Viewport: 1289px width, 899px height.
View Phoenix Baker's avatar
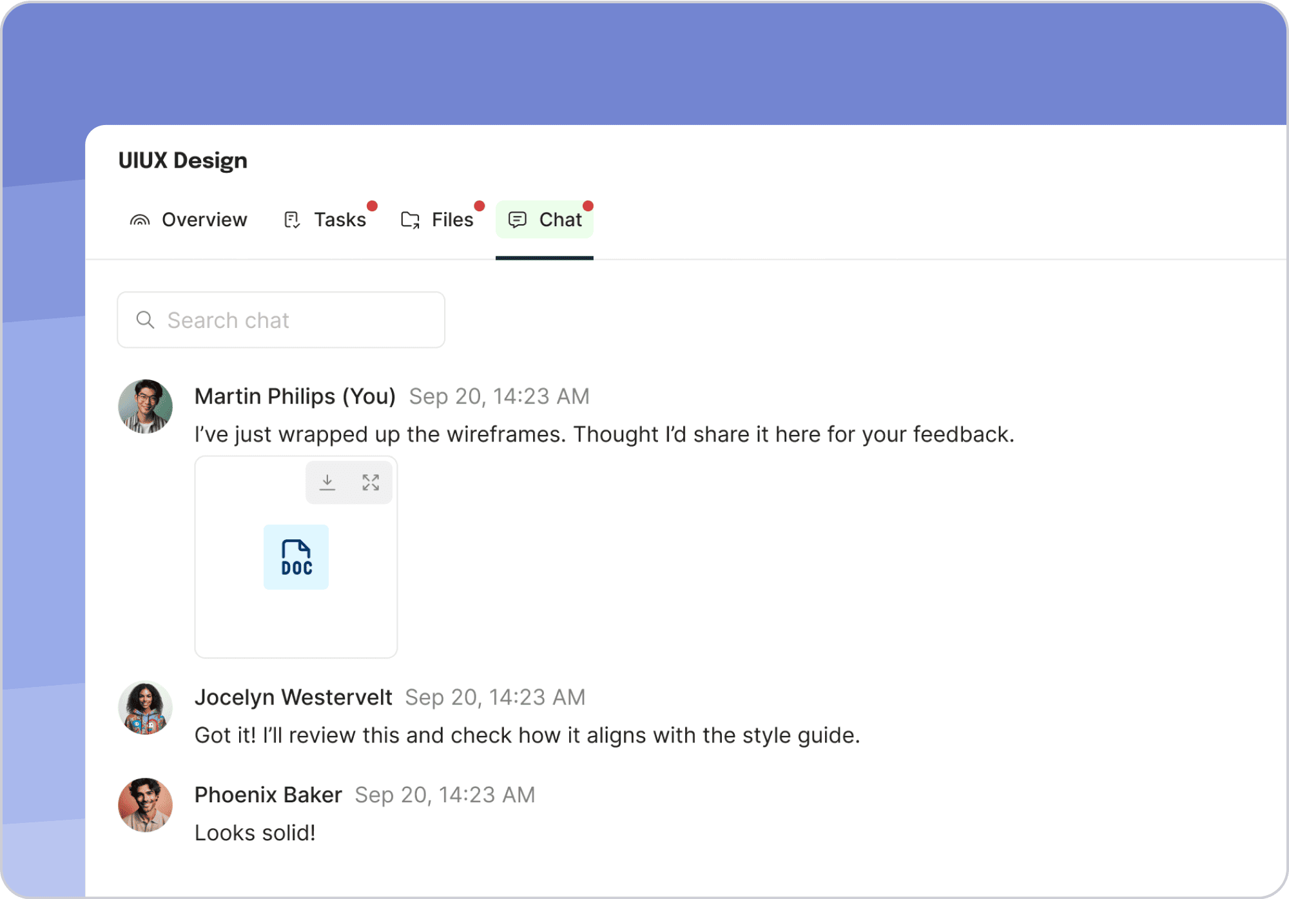point(146,805)
